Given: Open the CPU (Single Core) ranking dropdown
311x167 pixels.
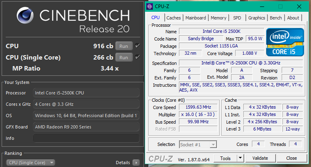Looking at the screenshot, I should 31,163.
